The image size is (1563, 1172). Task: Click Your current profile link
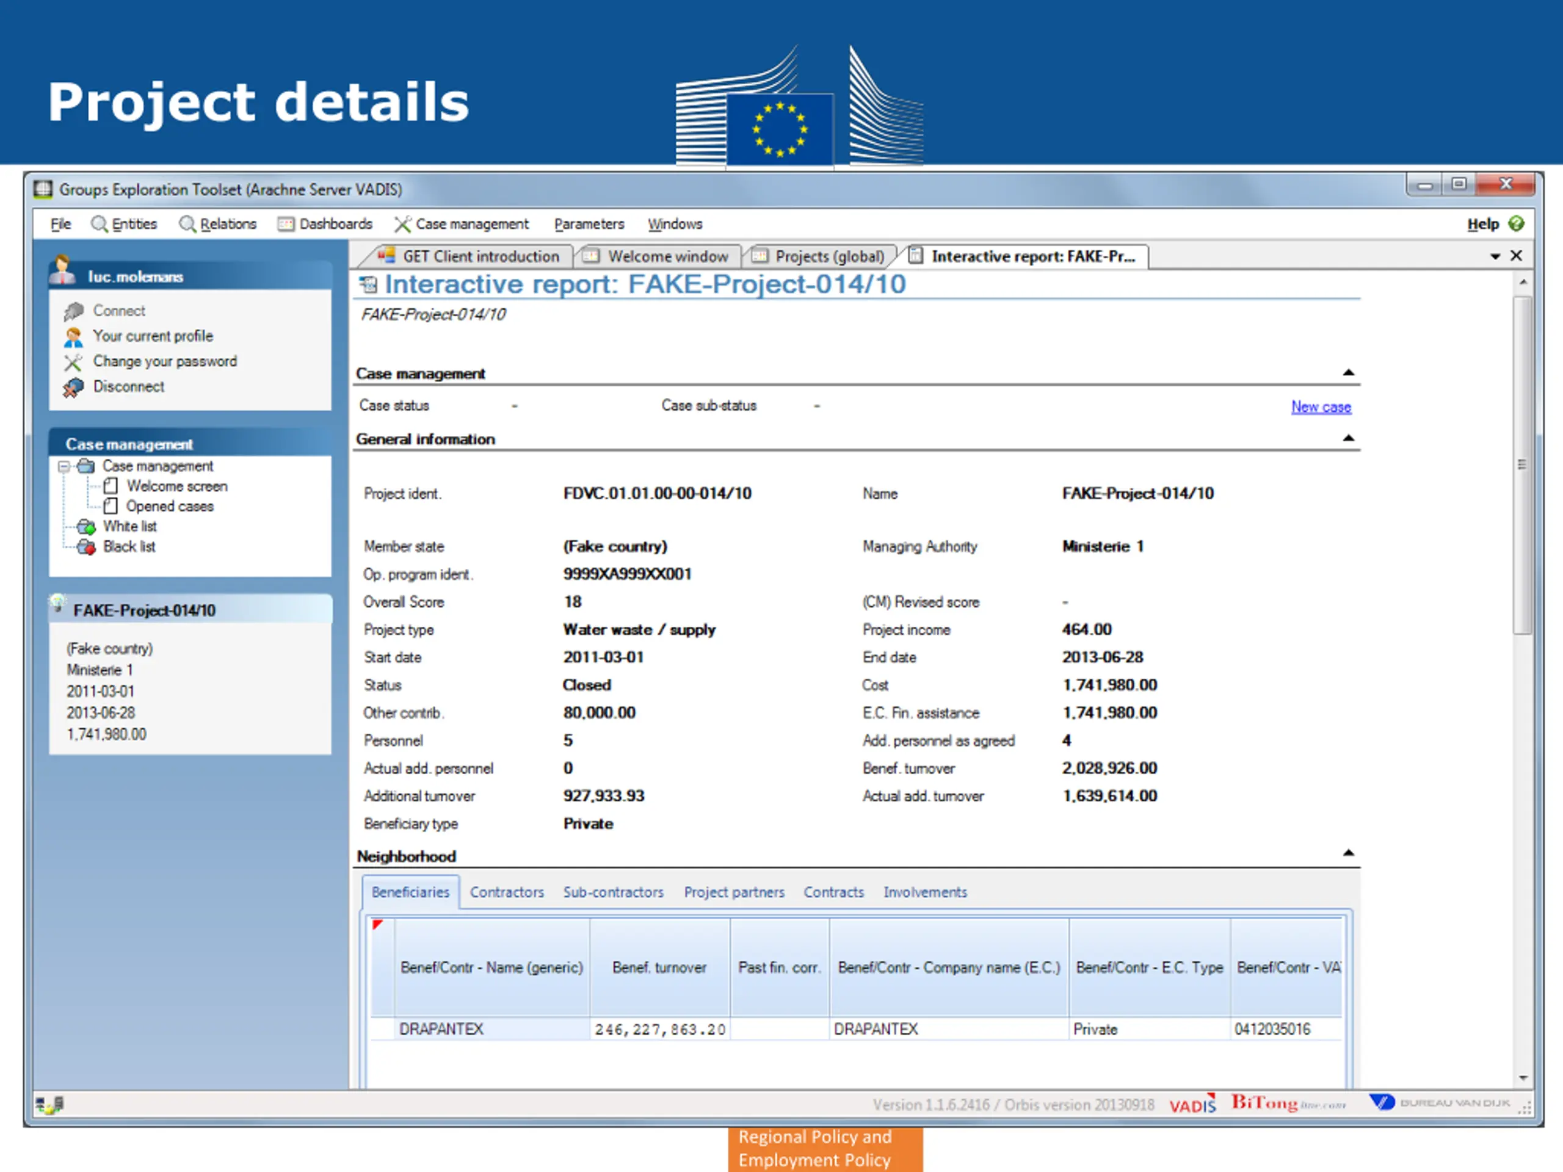pyautogui.click(x=153, y=336)
